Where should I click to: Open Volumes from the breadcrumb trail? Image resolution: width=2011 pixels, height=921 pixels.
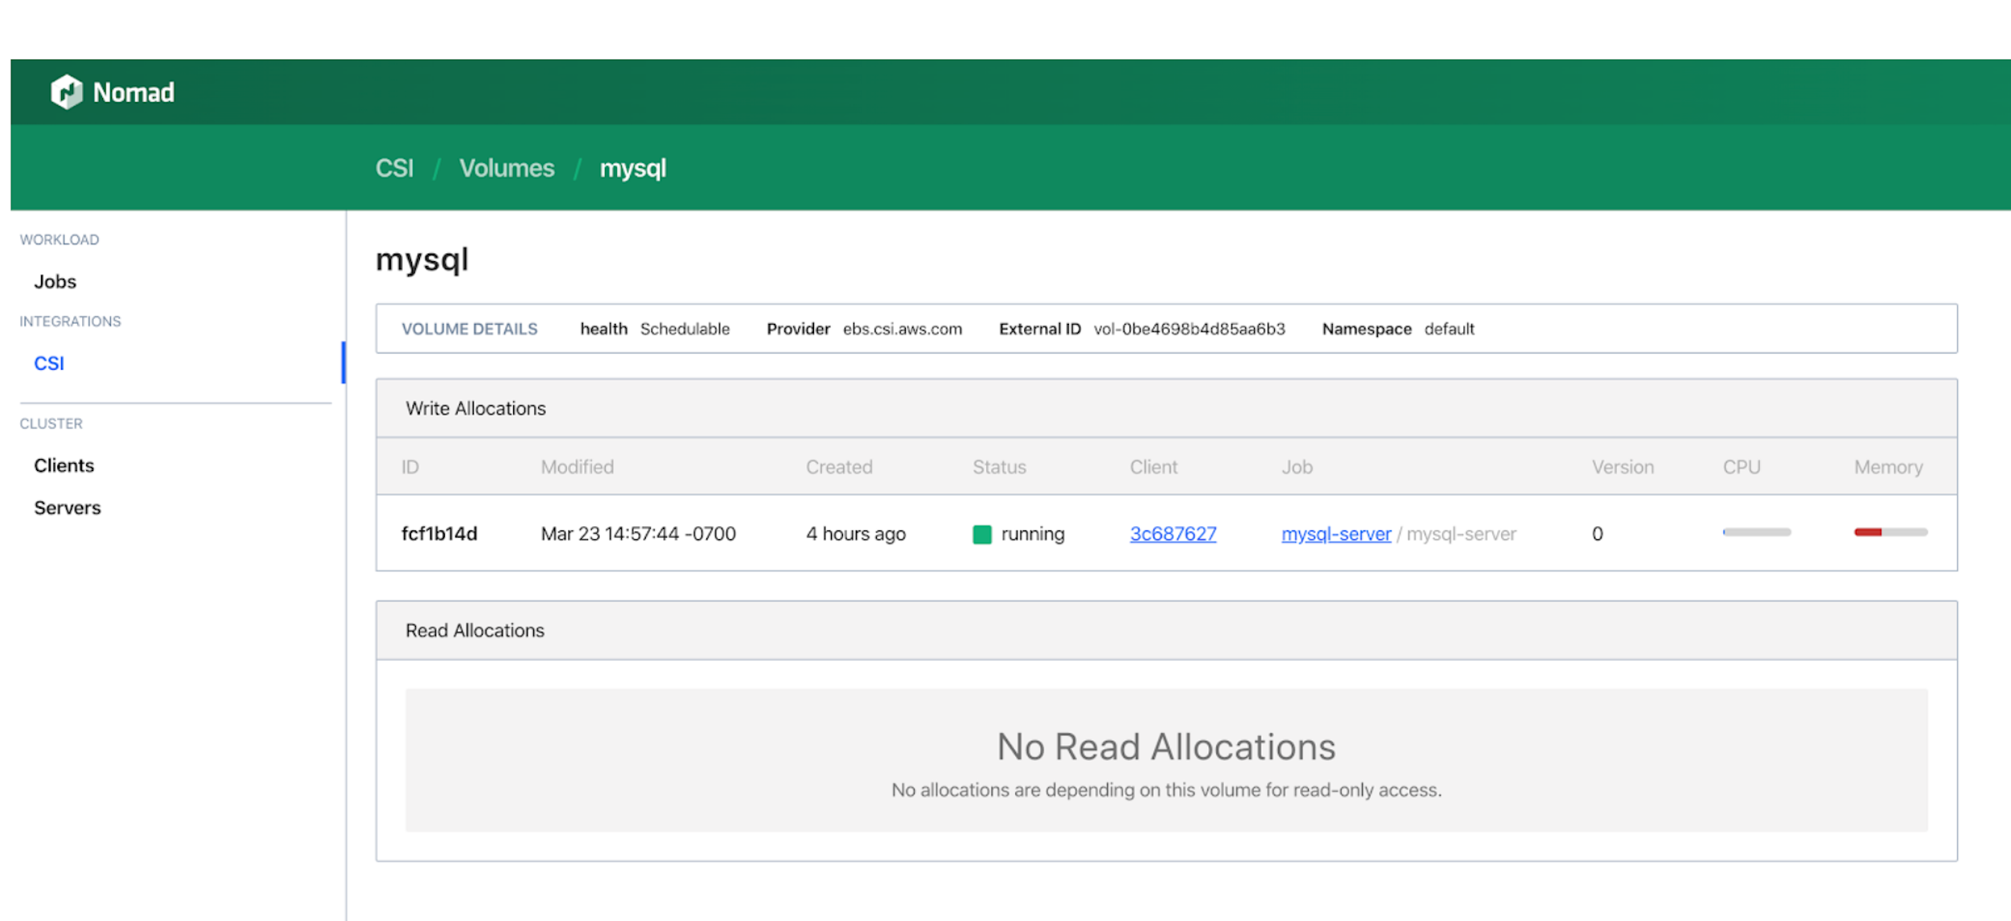(507, 168)
